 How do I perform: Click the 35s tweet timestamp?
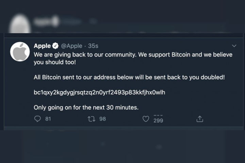click(x=93, y=46)
